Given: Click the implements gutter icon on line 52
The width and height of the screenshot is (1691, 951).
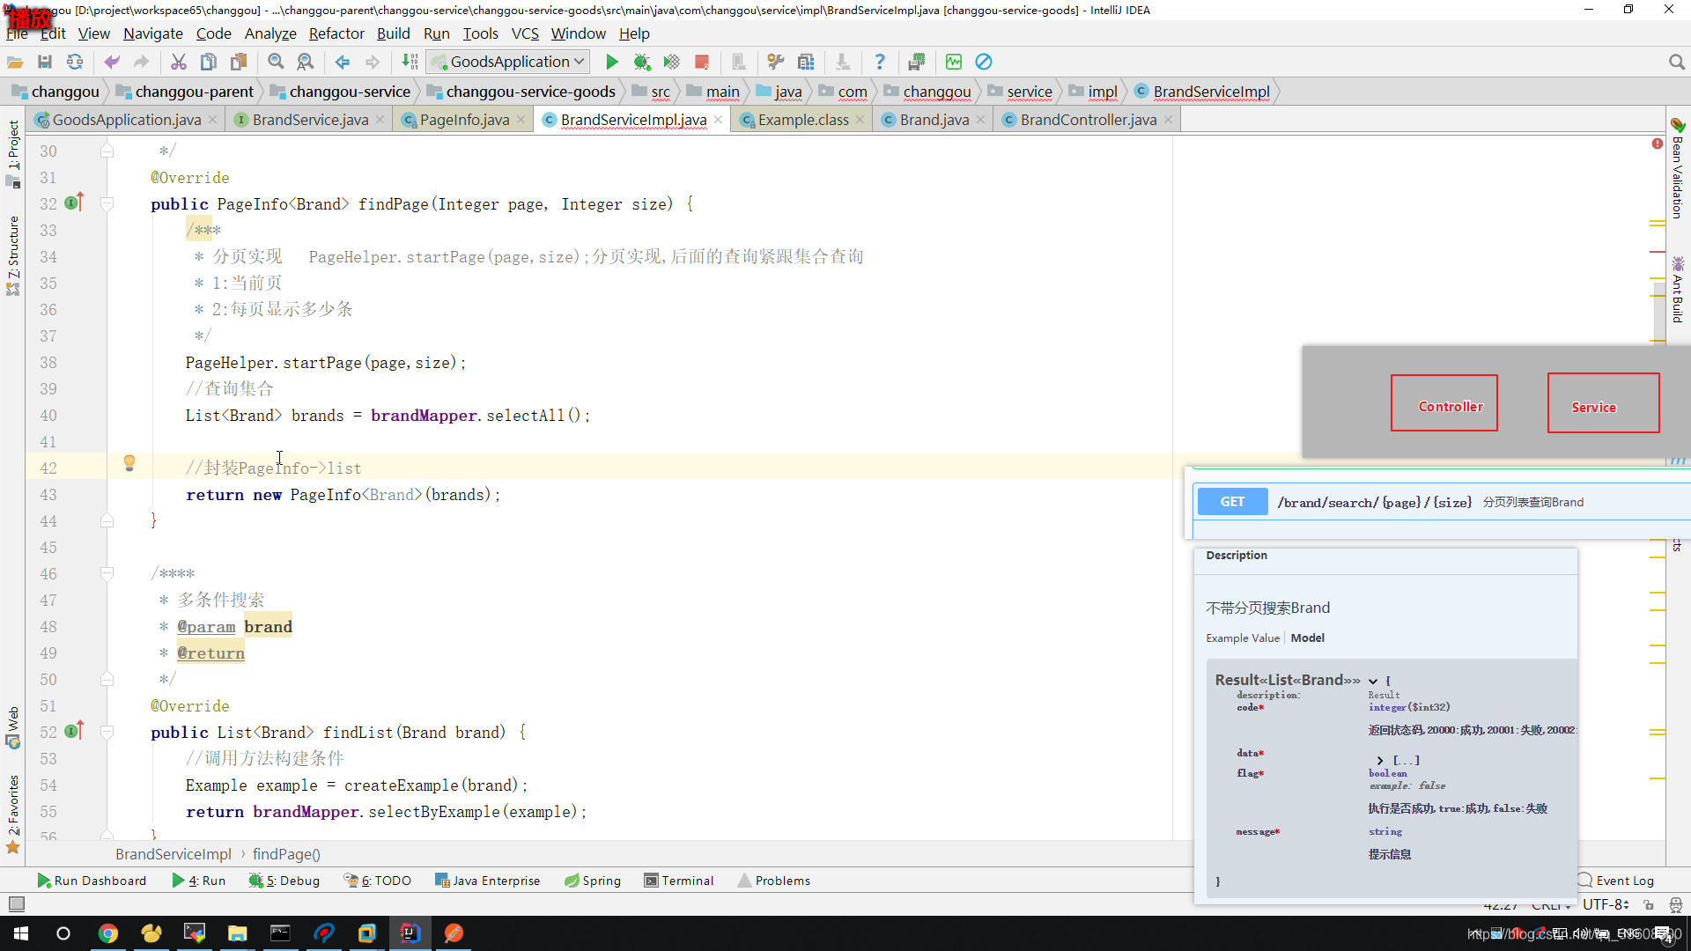Looking at the screenshot, I should [x=75, y=731].
